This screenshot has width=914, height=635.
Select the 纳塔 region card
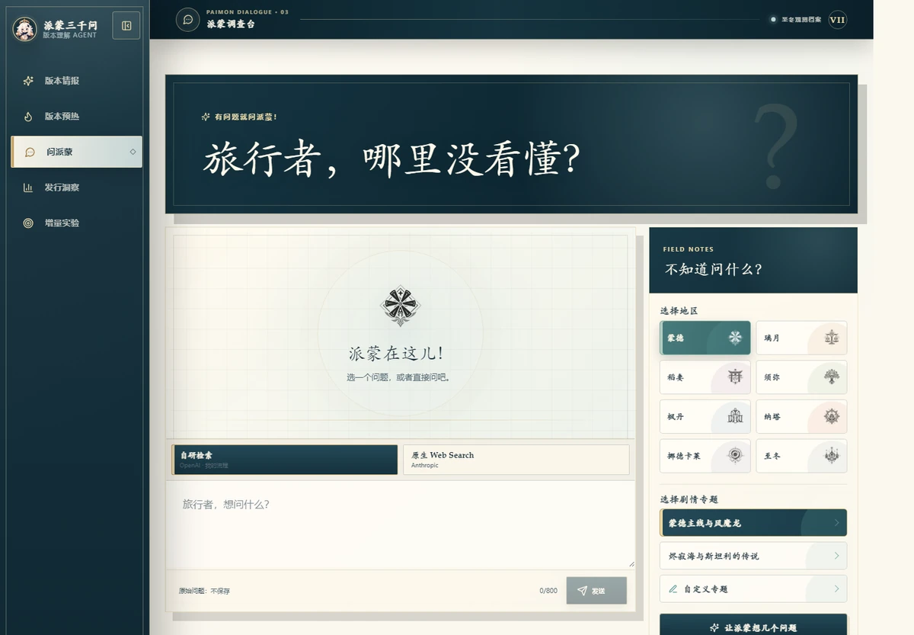pyautogui.click(x=801, y=417)
